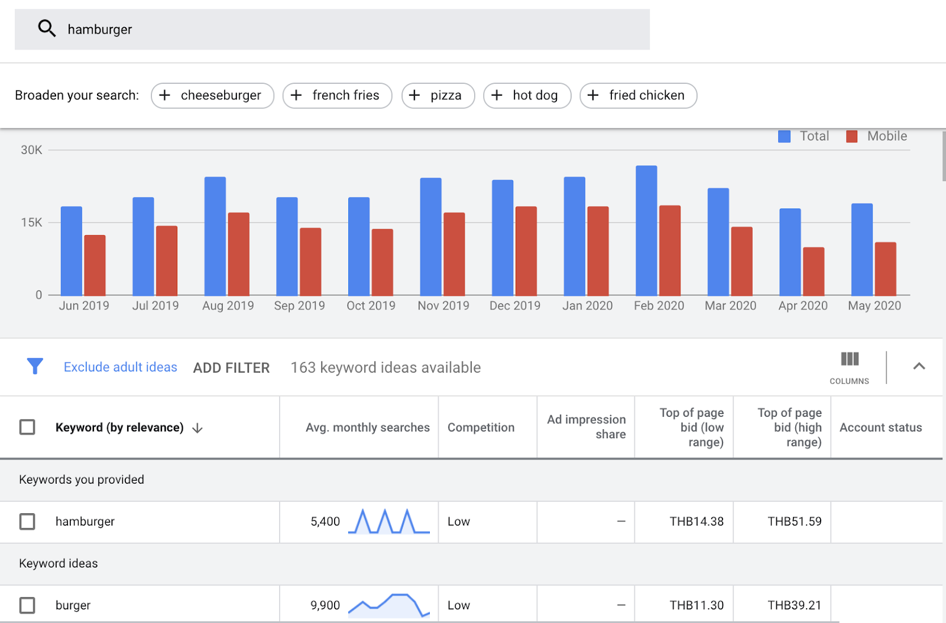This screenshot has height=623, width=946.
Task: Click the THB51.59 high bid value
Action: 795,521
